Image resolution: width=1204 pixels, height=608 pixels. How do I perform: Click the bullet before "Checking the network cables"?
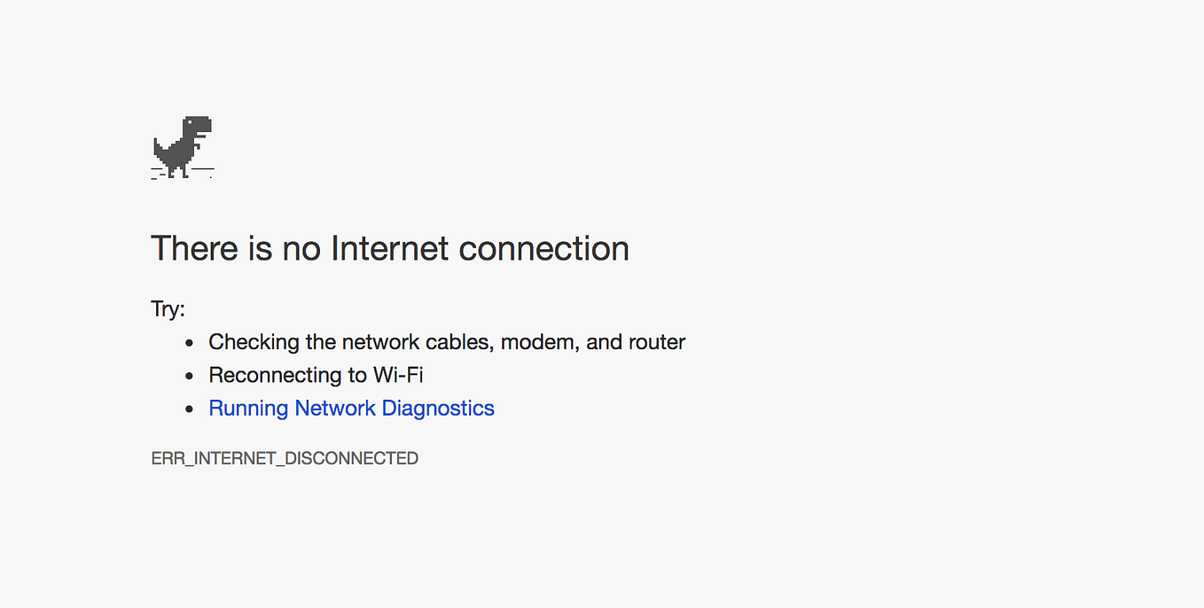pyautogui.click(x=189, y=343)
